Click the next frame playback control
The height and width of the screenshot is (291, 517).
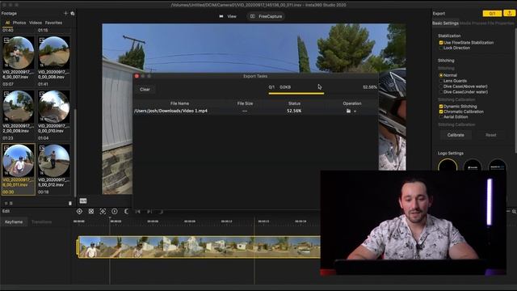pos(149,211)
